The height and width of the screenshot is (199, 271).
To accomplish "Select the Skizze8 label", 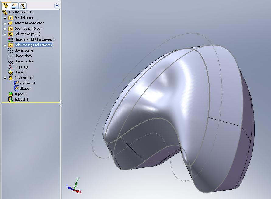I will (x=26, y=89).
